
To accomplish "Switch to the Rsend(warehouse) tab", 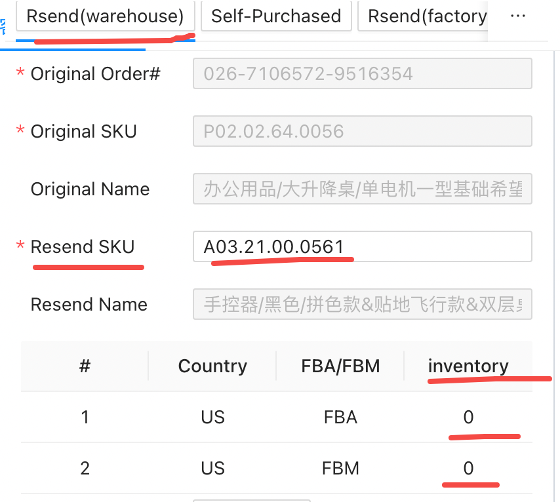I will (x=105, y=16).
